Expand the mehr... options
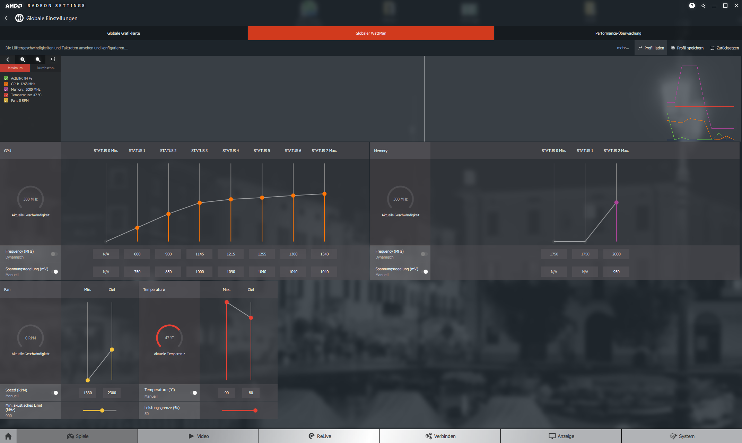Screen dimensions: 742x443 click(623, 48)
